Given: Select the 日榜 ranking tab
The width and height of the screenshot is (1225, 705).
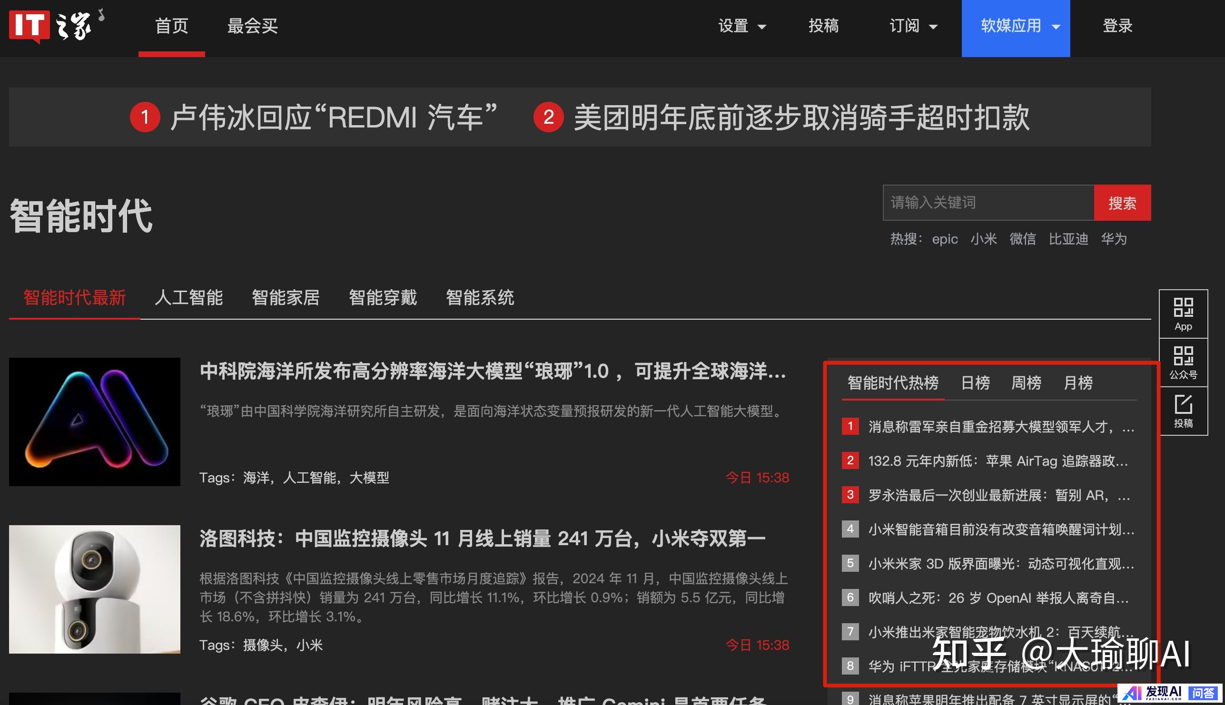Looking at the screenshot, I should click(976, 383).
